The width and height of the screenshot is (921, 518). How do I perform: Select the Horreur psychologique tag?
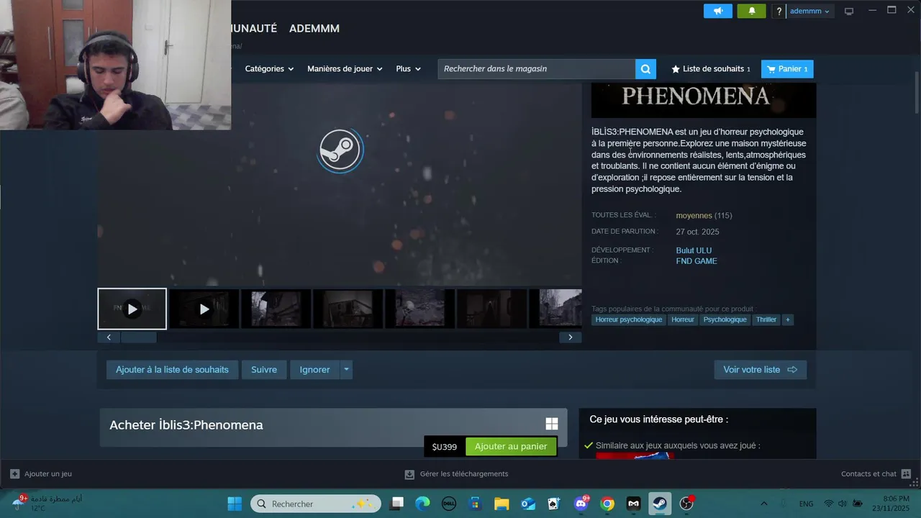click(629, 319)
